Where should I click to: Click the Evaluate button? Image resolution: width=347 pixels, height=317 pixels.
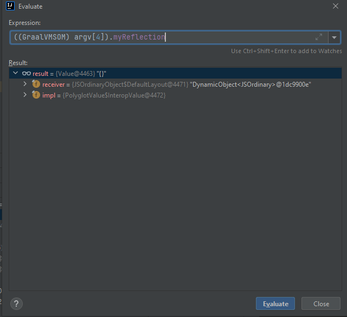click(x=275, y=303)
